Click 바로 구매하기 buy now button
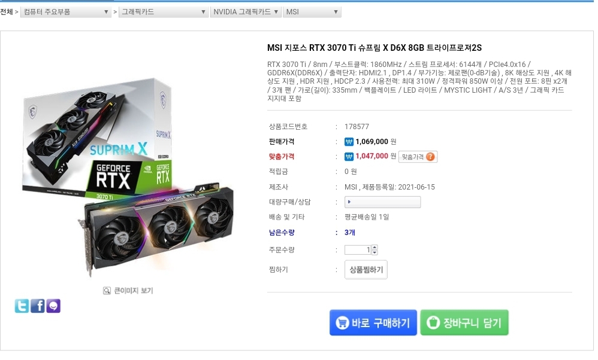598x360 pixels. click(x=373, y=324)
